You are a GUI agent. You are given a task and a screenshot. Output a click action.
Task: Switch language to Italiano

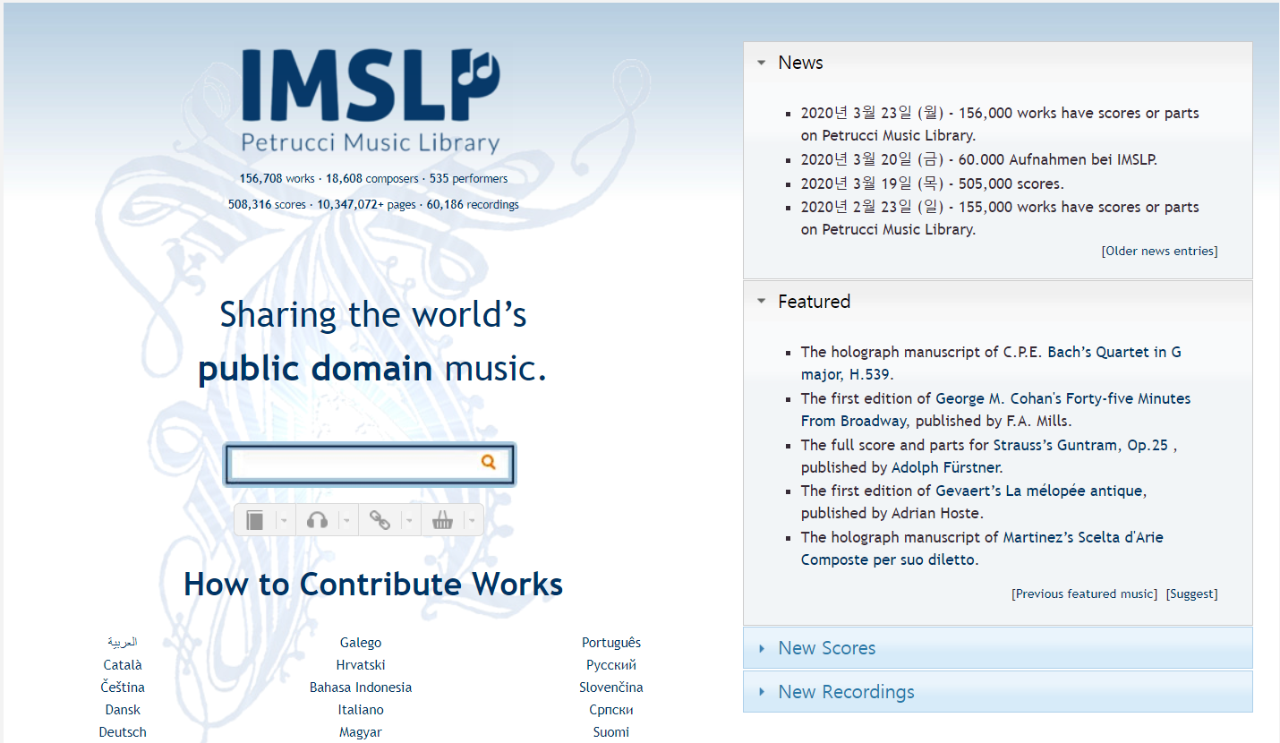tap(361, 710)
